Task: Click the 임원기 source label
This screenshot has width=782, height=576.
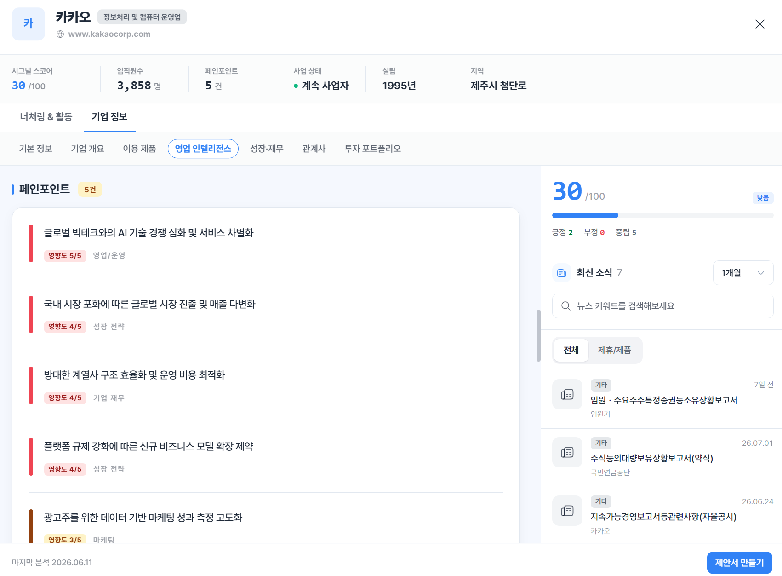Action: [600, 414]
